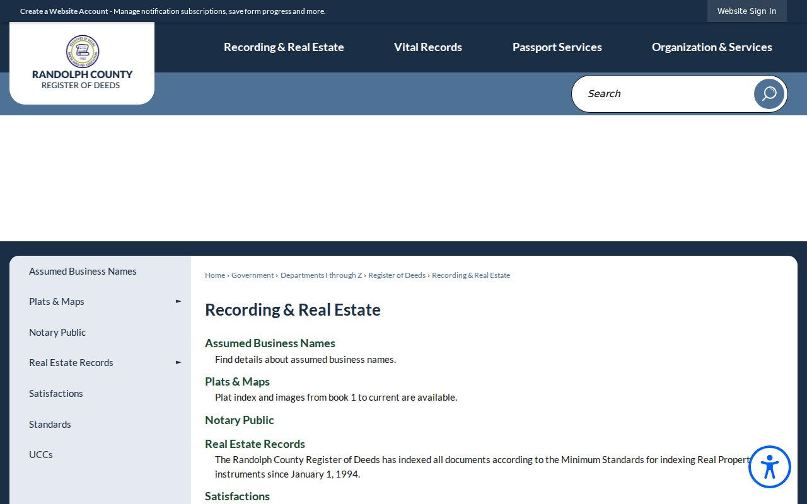Select Plats & Maps in sidebar

pos(57,302)
